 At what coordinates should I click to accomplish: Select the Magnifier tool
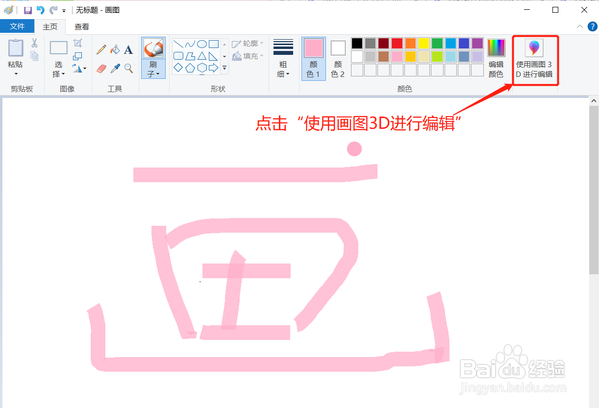point(128,68)
